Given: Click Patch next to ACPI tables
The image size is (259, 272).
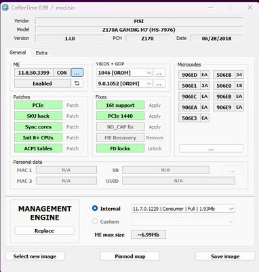Looking at the screenshot, I should tap(73, 148).
